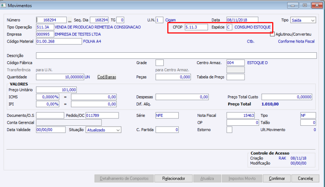Click the Centro Armaz. field 004
Viewport: 325px width, 187px height.
pos(236,63)
